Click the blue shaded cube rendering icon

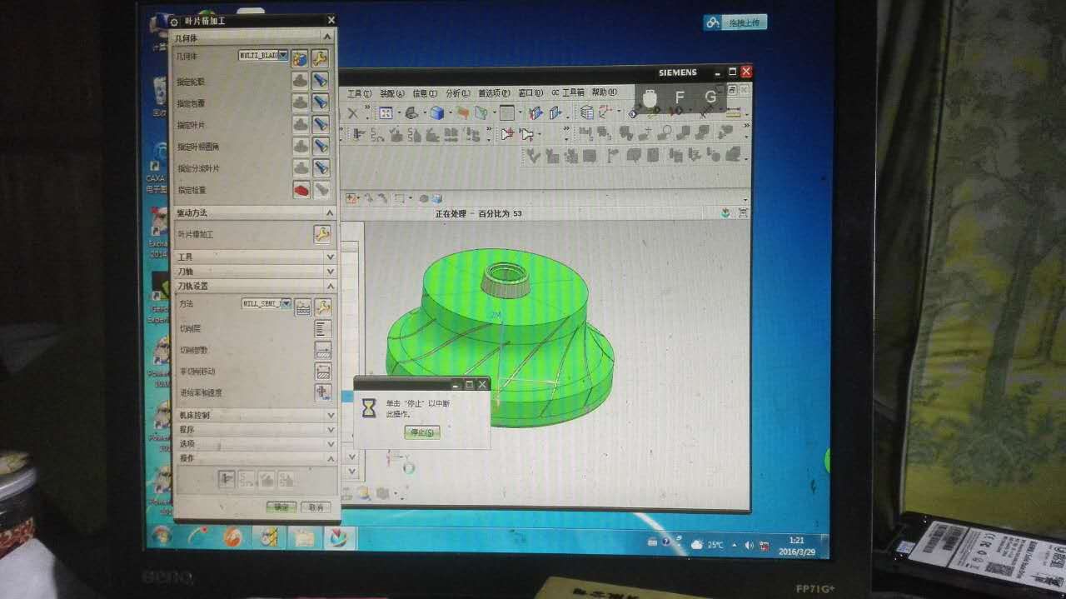click(x=436, y=113)
